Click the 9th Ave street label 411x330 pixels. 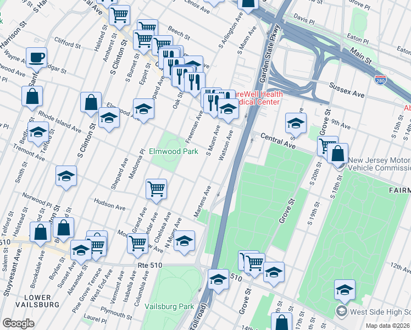[341, 124]
